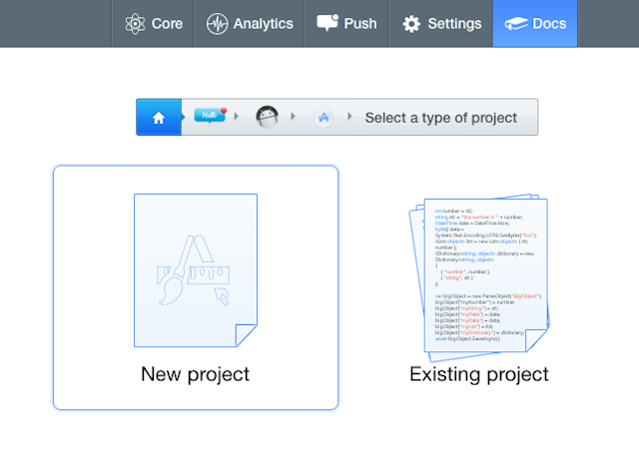Image resolution: width=639 pixels, height=462 pixels.
Task: Go to the Push tab
Action: tap(346, 24)
